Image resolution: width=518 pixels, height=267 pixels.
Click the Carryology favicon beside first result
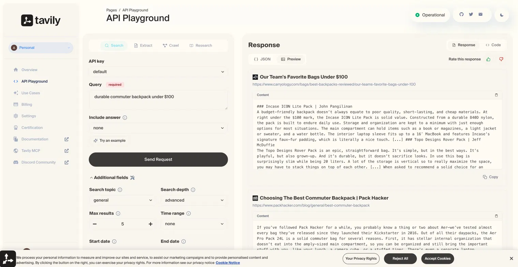[x=255, y=77]
